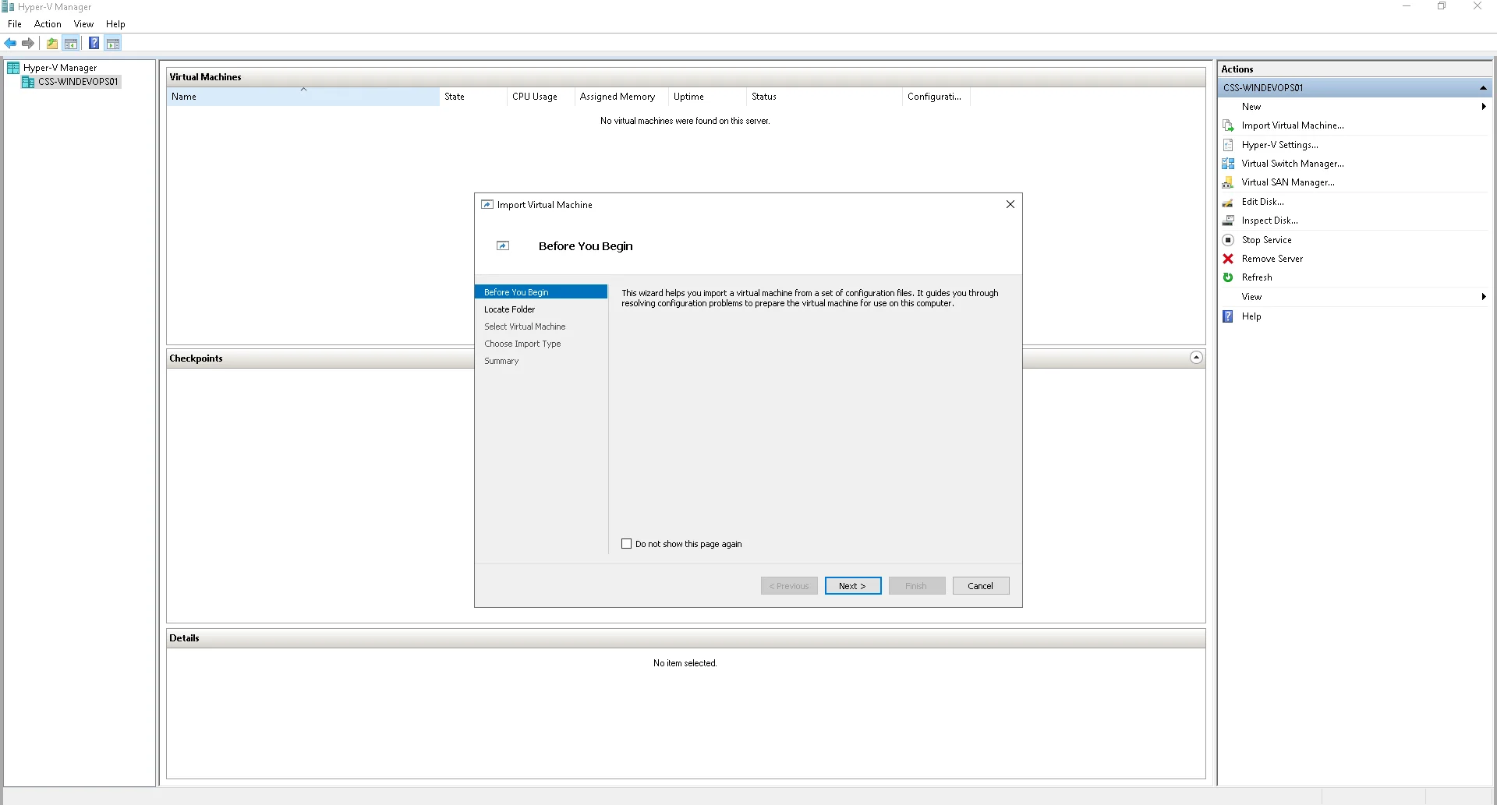Click 'No virtual machines were found' message

[x=685, y=121]
